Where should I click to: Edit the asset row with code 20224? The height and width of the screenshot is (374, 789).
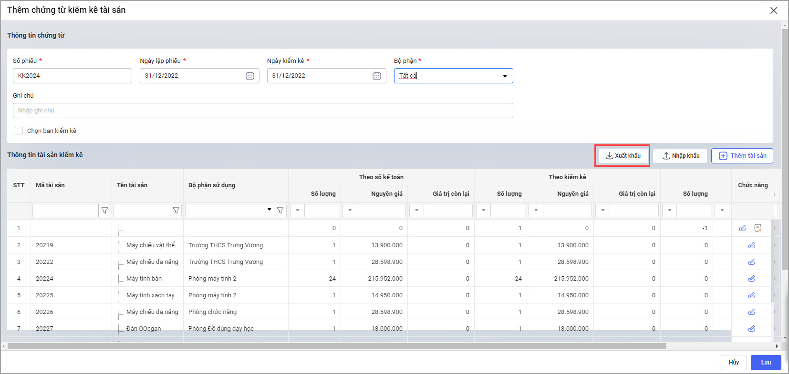pos(751,279)
